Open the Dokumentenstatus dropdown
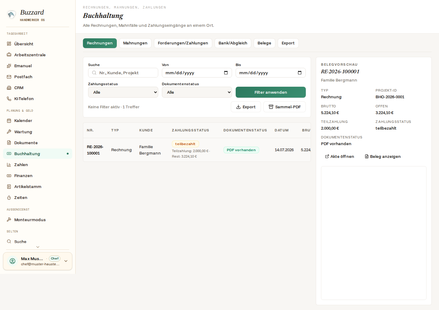Screen dimensions: 439x310 197,92
